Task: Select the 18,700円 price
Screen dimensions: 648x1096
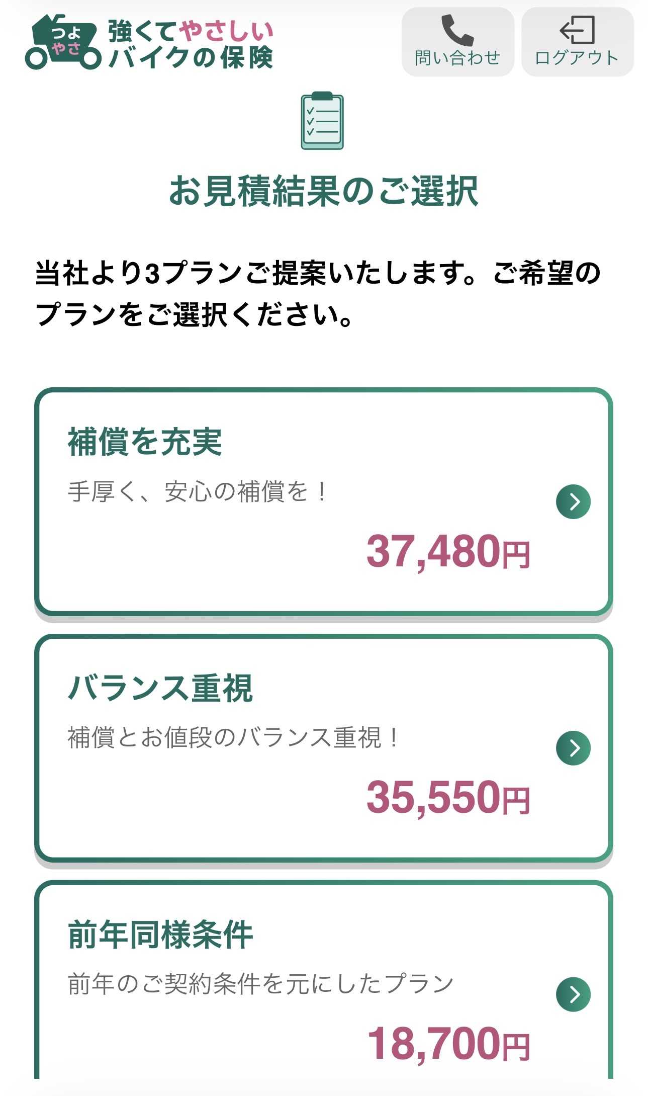Action: click(448, 1044)
